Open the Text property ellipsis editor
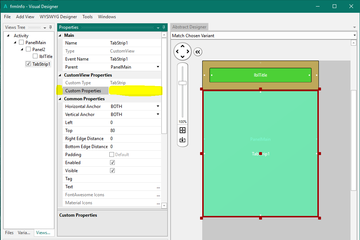Image resolution: width=360 pixels, height=240 pixels. coord(158,187)
